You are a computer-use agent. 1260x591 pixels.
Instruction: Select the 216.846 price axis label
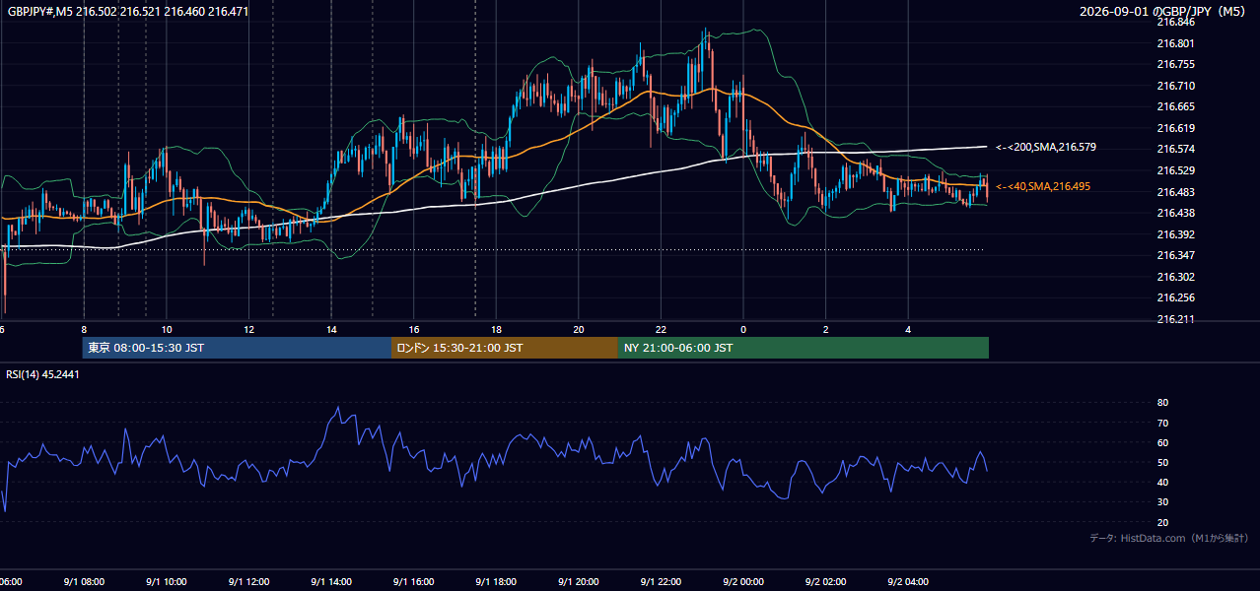pyautogui.click(x=1175, y=22)
